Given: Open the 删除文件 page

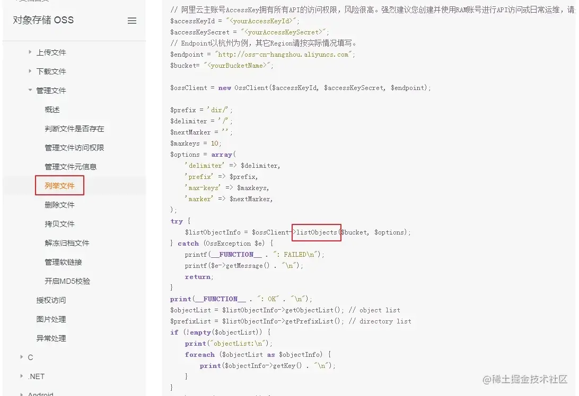Looking at the screenshot, I should click(x=59, y=205).
